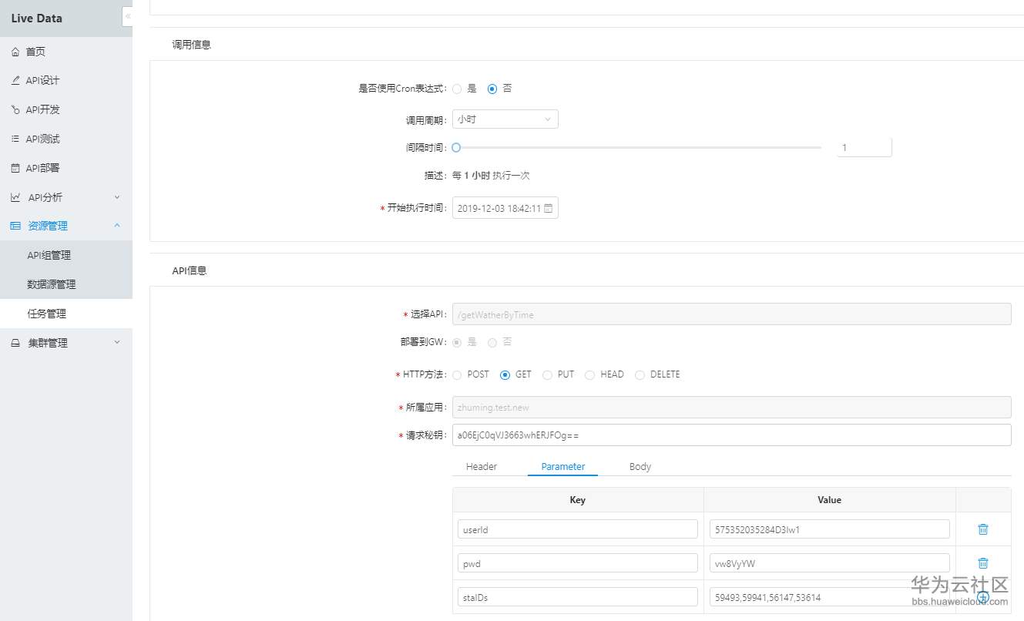Focus the userId key field
The width and height of the screenshot is (1024, 621).
click(578, 529)
